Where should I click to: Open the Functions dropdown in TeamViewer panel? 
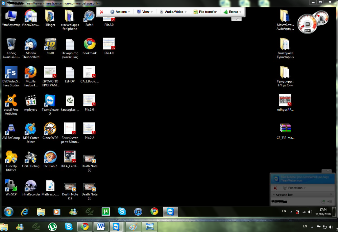click(x=294, y=188)
